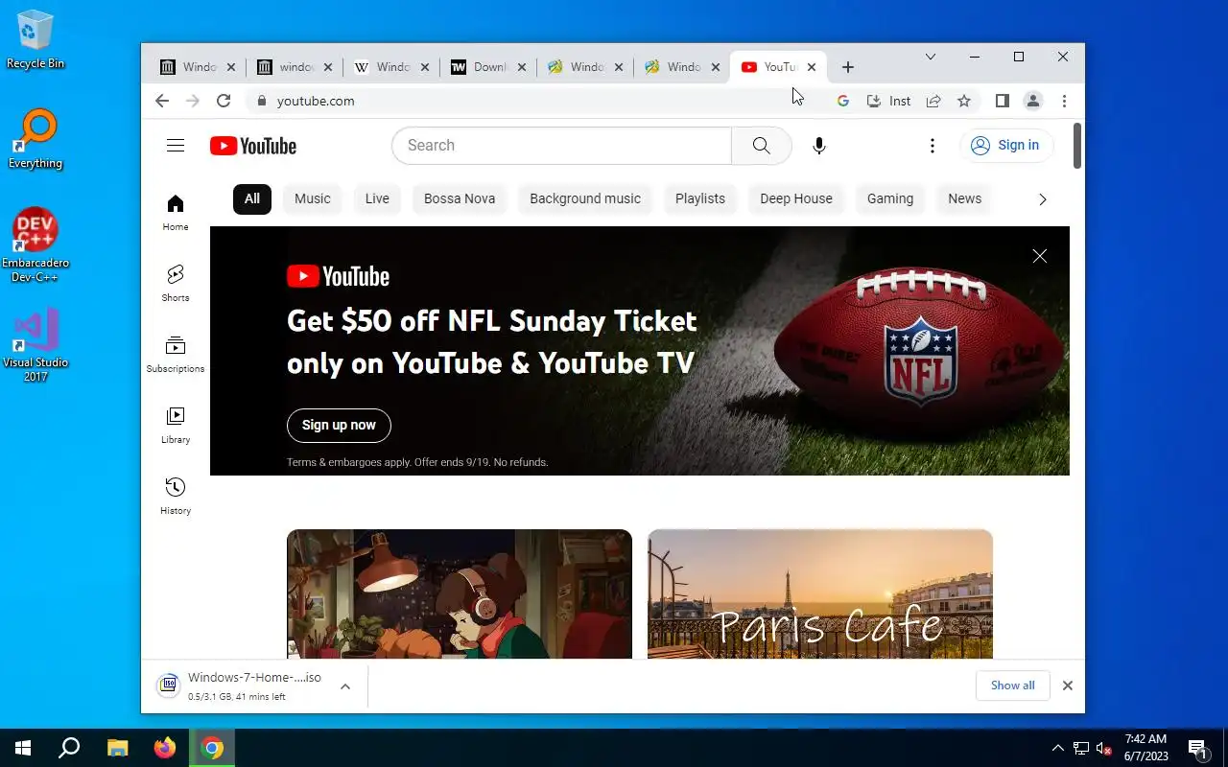Viewport: 1228px width, 767px height.
Task: Click the Google icon in address bar
Action: point(842,101)
